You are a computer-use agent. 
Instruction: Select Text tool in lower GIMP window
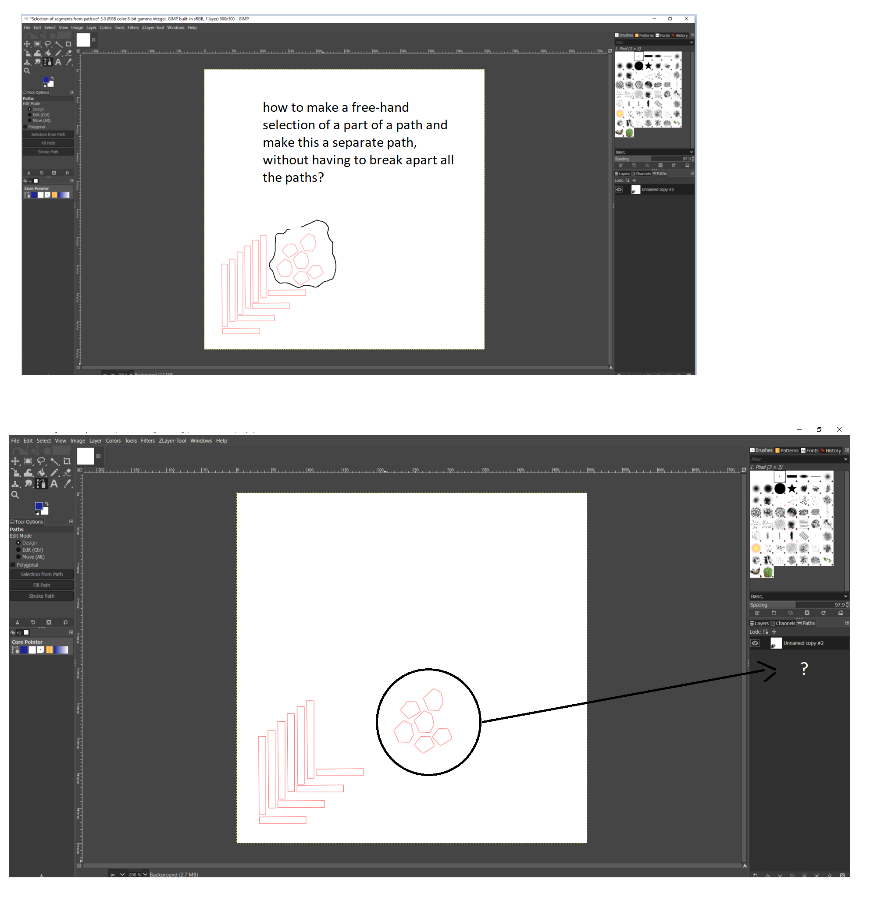tap(54, 484)
